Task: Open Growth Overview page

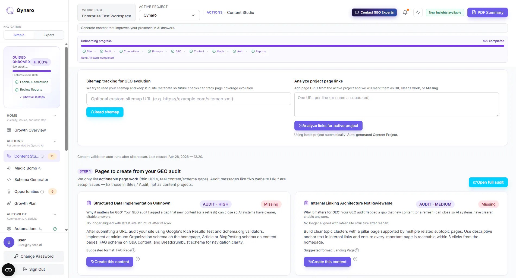Action: coord(32,130)
